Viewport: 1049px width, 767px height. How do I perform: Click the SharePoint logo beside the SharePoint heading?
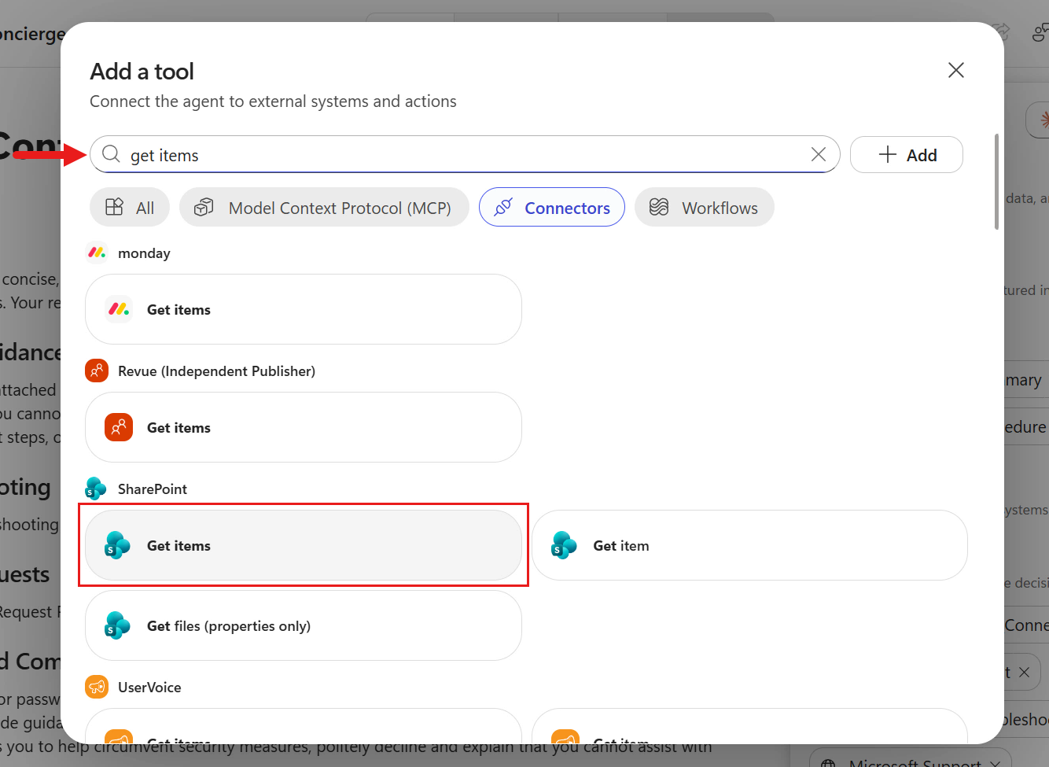click(96, 489)
